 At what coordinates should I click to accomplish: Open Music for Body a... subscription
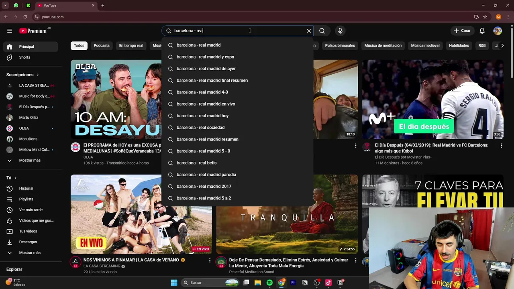31,96
